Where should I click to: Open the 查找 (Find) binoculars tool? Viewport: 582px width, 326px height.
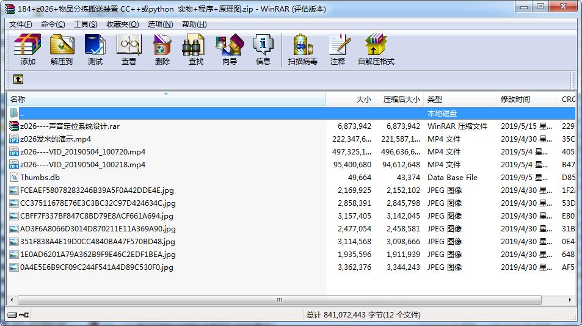pos(195,49)
